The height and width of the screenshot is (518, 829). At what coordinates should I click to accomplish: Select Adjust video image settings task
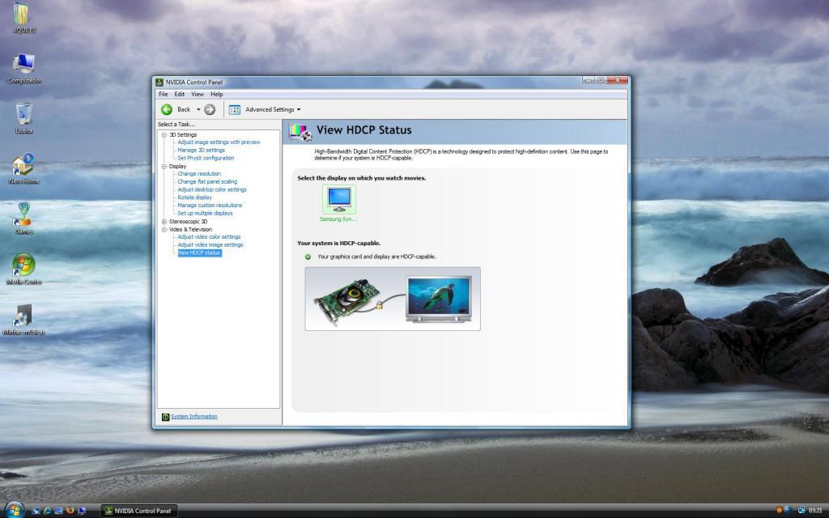click(210, 245)
